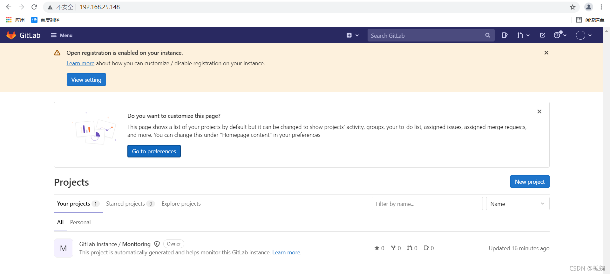
Task: Open the Monitoring project link
Action: coord(115,244)
